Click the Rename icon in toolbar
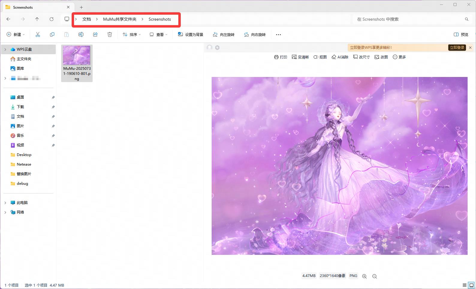476x289 pixels. coord(81,34)
